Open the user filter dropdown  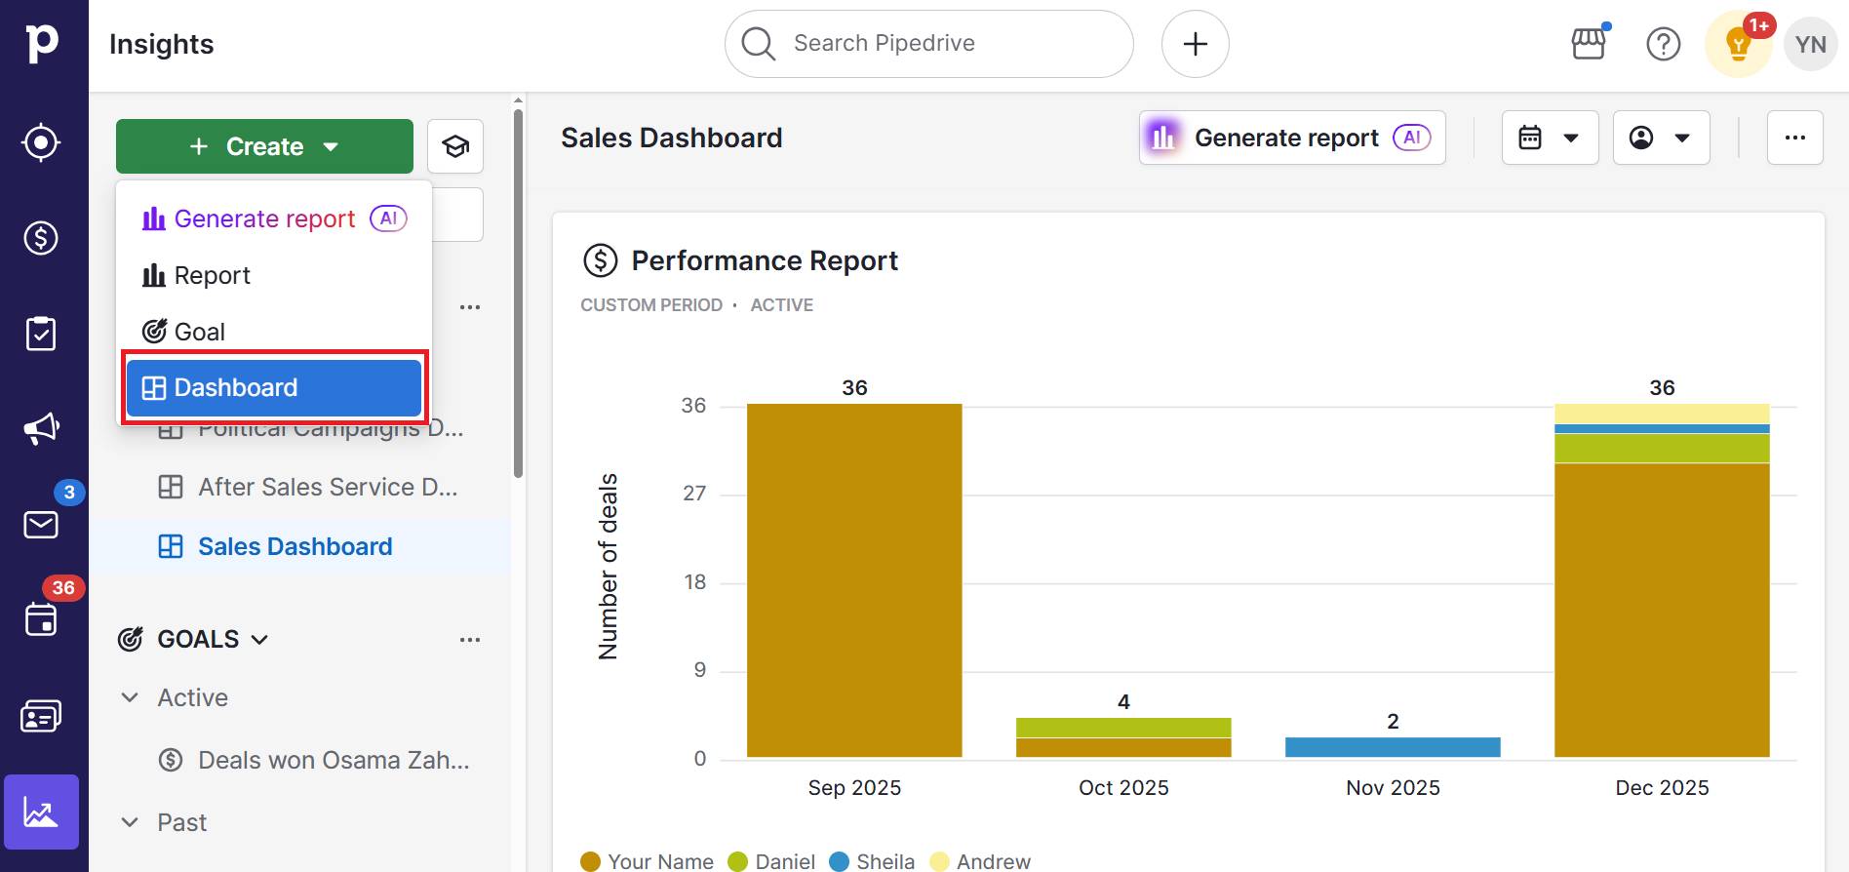point(1661,138)
